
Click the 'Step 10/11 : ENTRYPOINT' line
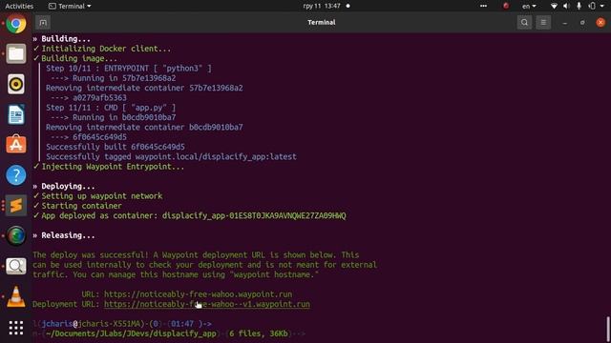tap(129, 68)
